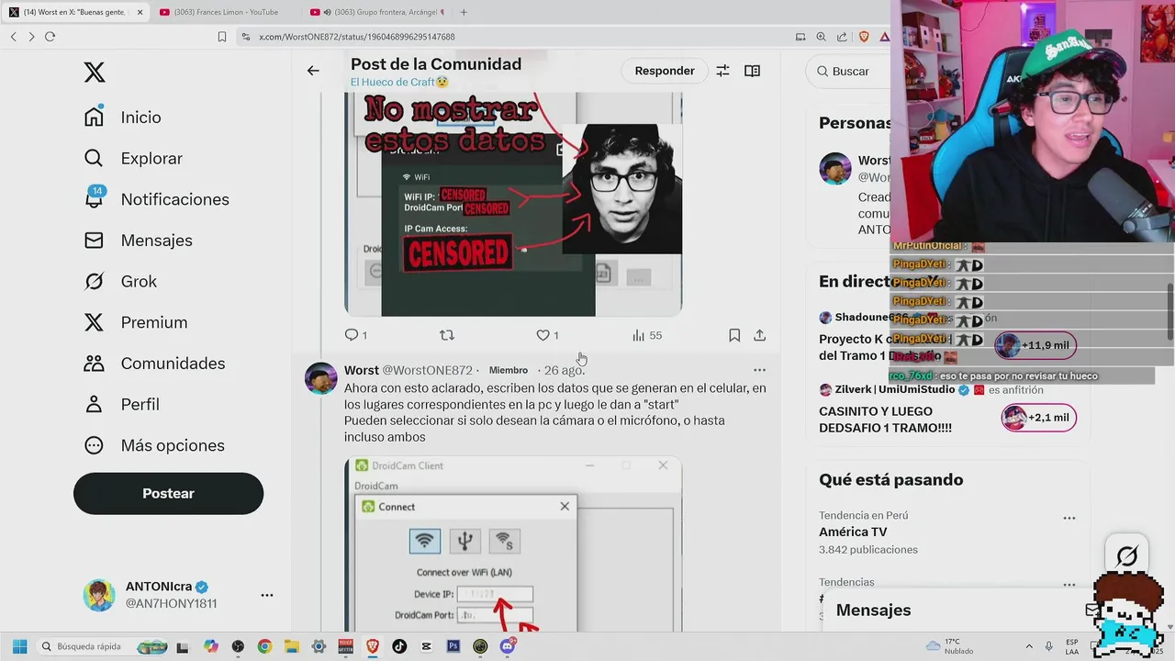
Task: Click the back arrow beside Post de la Comunidad
Action: 313,71
